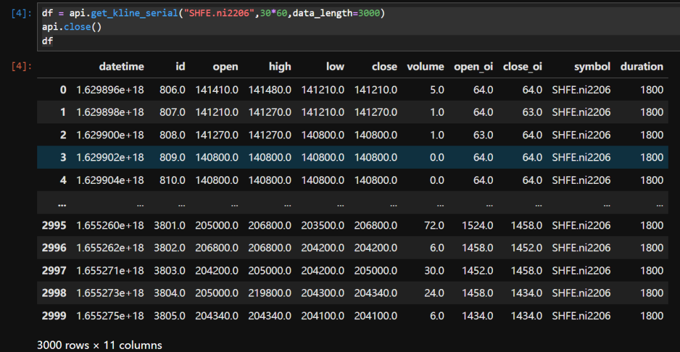Click the '3000 rows × 11 columns' summary
This screenshot has height=352, width=680.
[99, 346]
